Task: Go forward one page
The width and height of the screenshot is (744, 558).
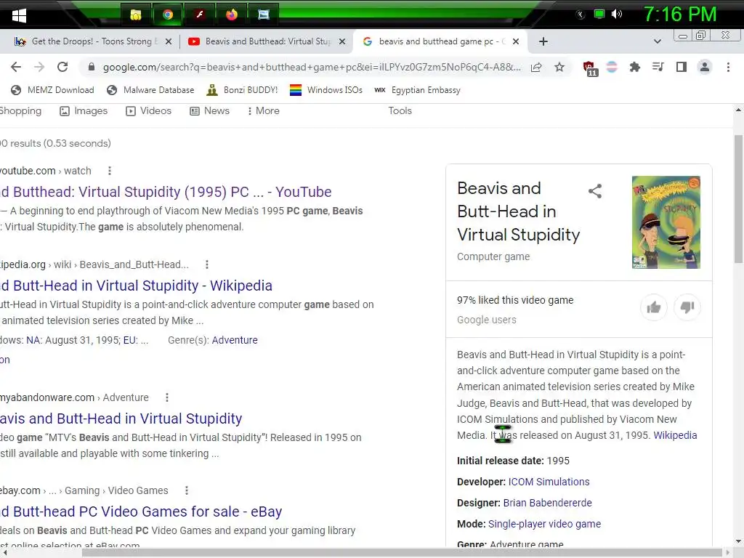Action: (39, 67)
